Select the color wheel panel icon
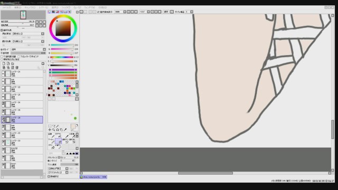The height and width of the screenshot is (190, 338). click(x=49, y=12)
